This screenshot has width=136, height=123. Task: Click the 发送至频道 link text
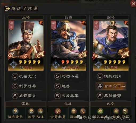[25, 8]
